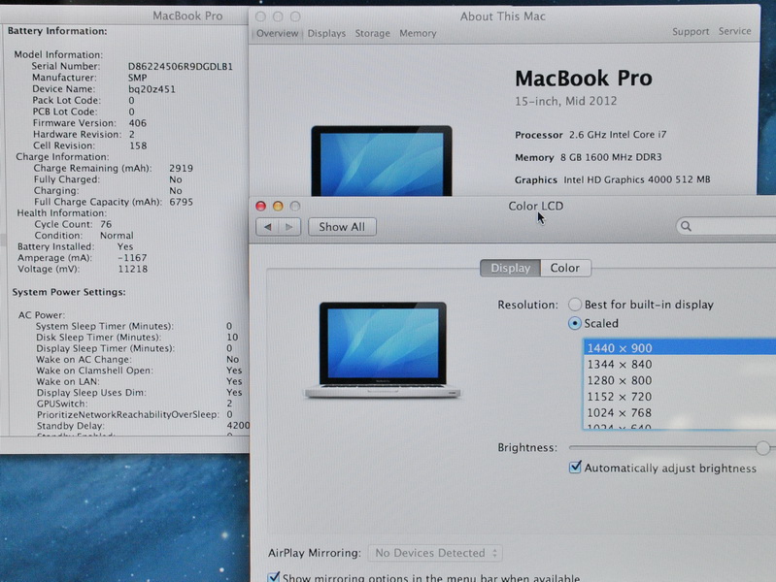Click the Memory 8 GB 1600 MHz DDR3 line
The height and width of the screenshot is (582, 776).
[x=589, y=157]
